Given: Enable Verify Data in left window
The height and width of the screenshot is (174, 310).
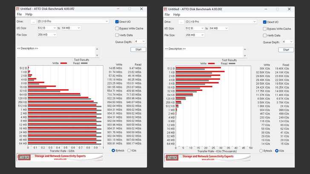Looking at the screenshot, I should pos(117,35).
